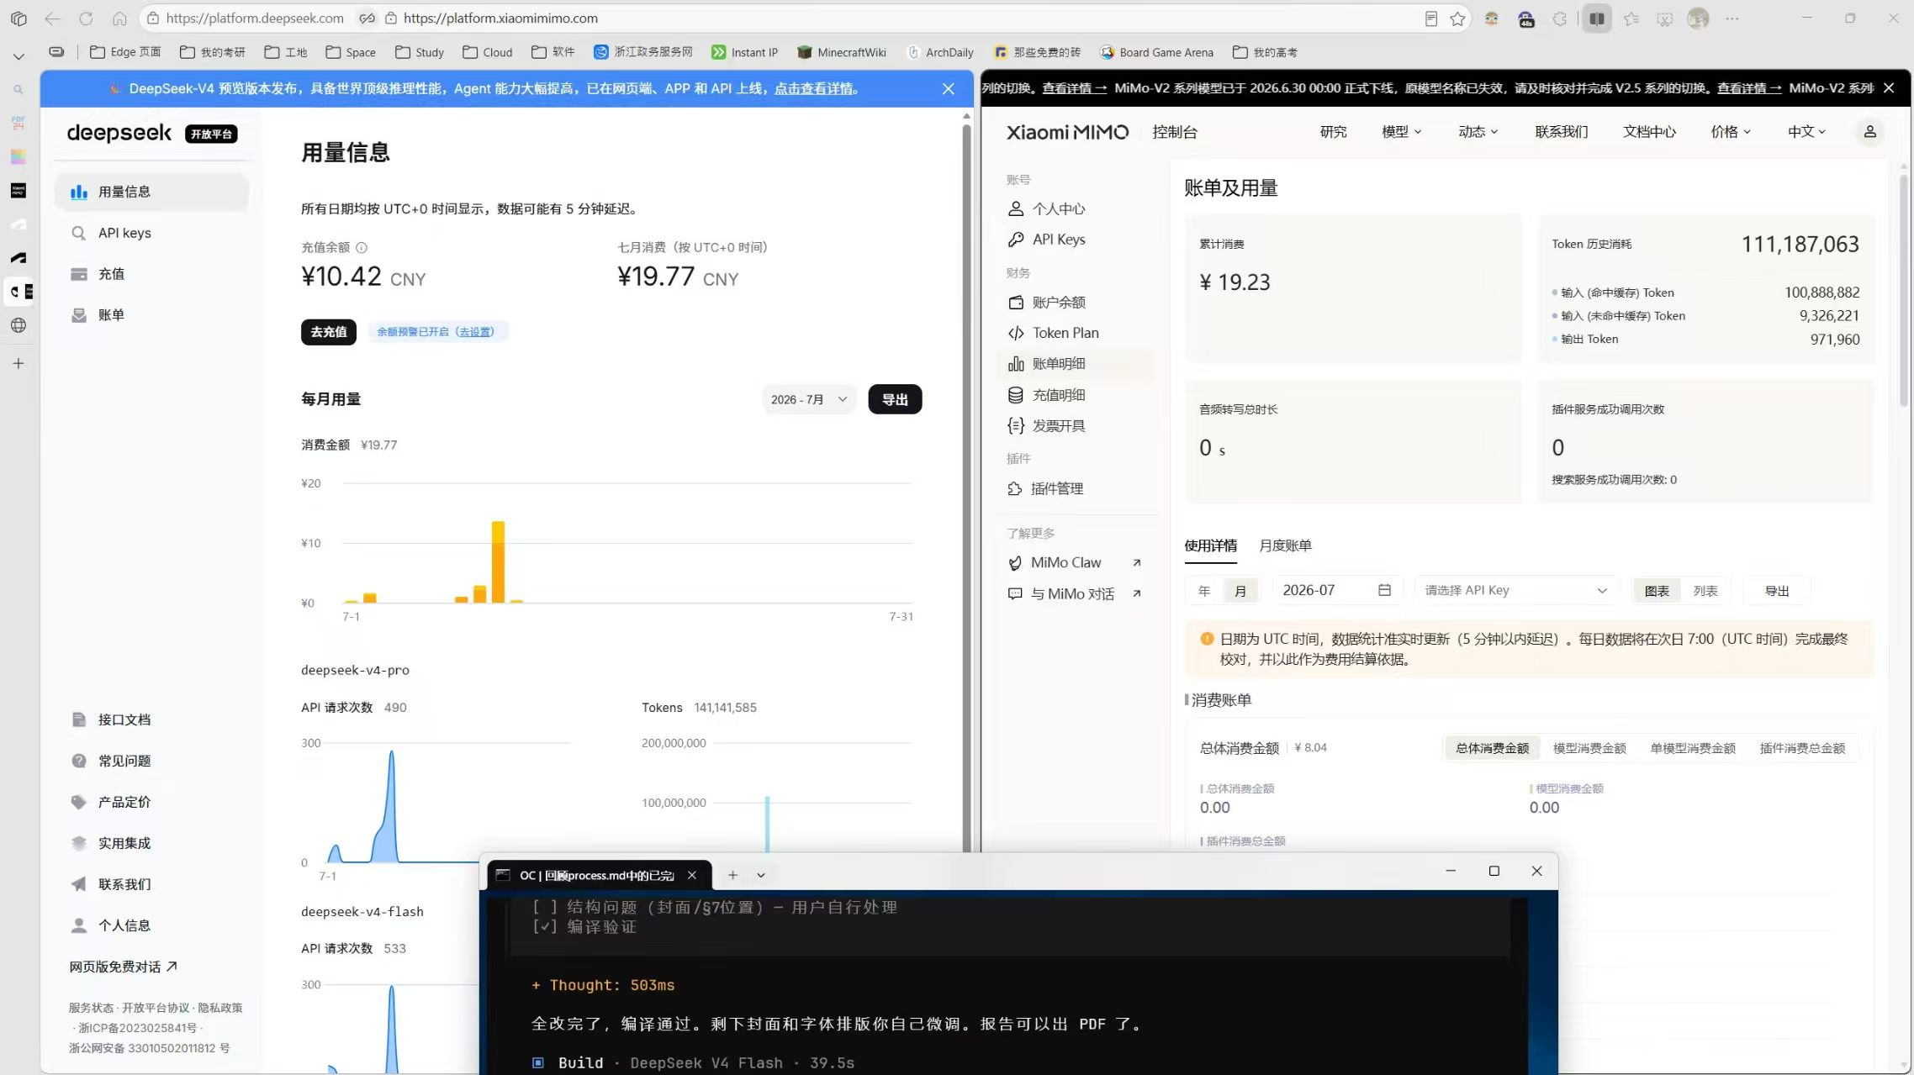Screen dimensions: 1914x1075
Task: Click browser home button
Action: (119, 18)
